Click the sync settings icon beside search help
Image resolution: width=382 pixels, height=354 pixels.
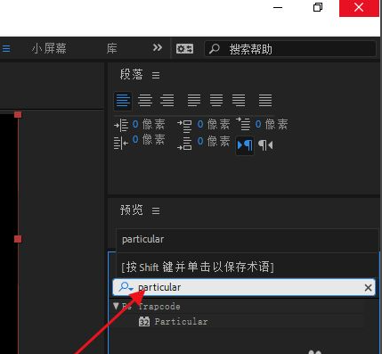click(x=184, y=48)
